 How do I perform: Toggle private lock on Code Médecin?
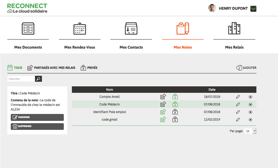tap(175, 104)
